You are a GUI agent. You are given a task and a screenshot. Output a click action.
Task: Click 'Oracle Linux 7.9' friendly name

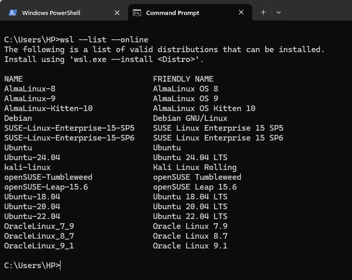[x=190, y=226]
